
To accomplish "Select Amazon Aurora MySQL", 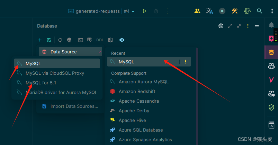I will tap(149, 82).
